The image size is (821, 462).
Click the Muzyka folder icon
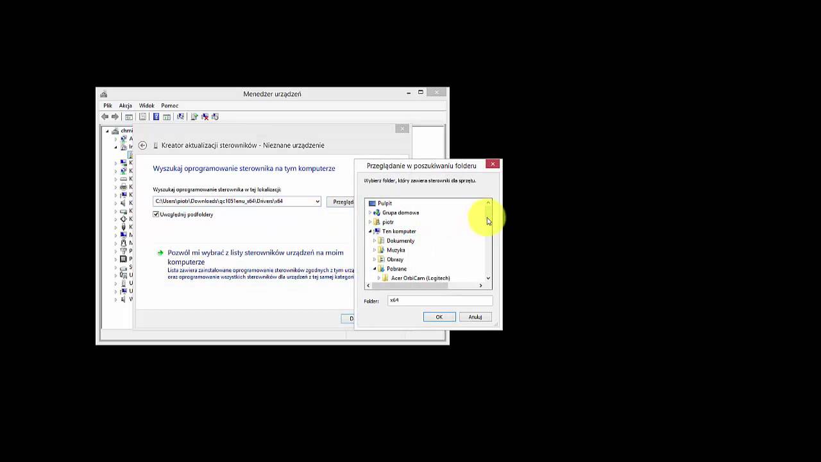[x=381, y=250]
